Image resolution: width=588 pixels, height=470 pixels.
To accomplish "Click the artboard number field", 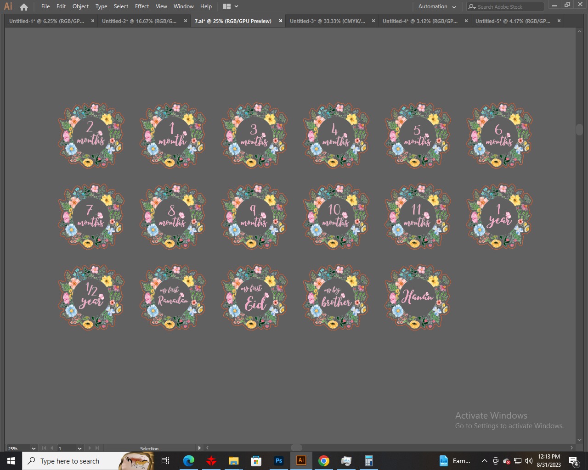I will pyautogui.click(x=67, y=448).
